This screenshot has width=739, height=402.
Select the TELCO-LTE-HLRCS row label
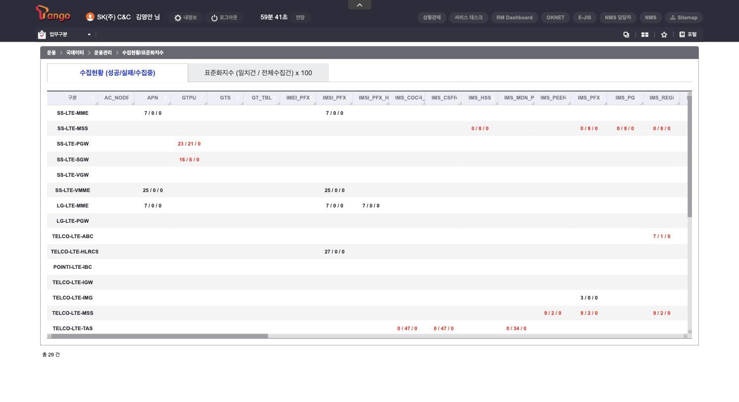click(x=75, y=252)
